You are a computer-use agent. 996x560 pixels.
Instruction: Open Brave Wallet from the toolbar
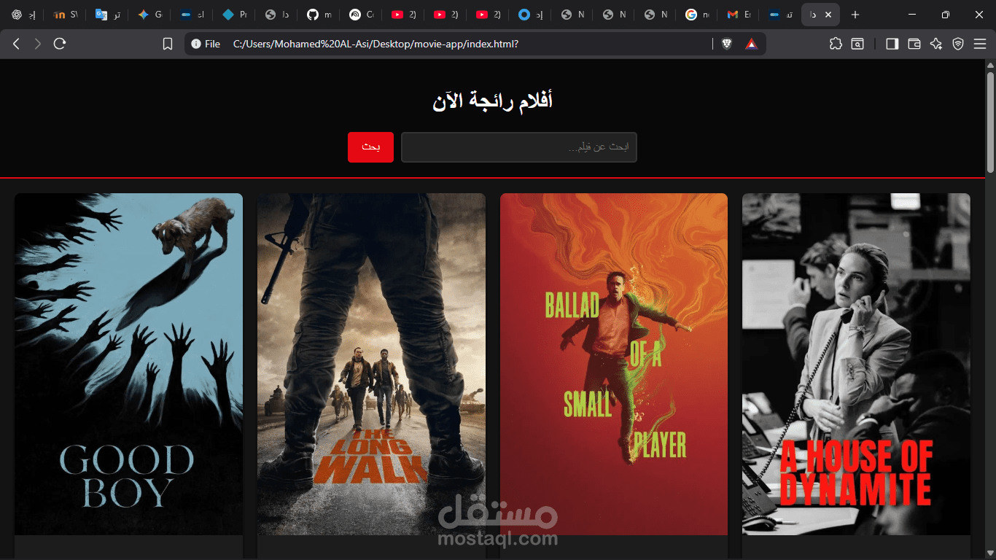914,44
